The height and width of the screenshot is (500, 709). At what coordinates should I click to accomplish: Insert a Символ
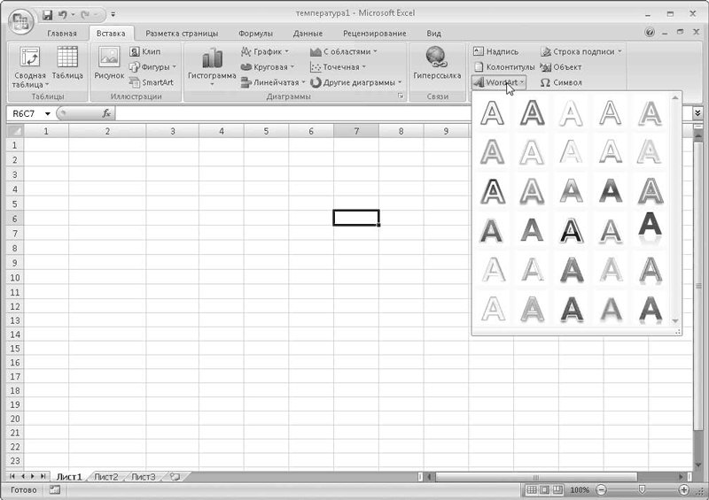coord(561,82)
